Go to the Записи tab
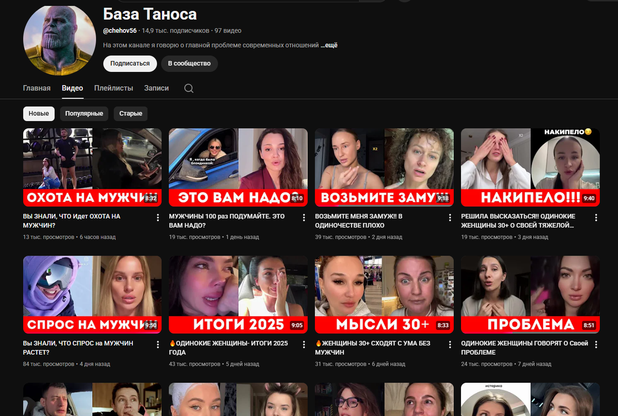Image resolution: width=618 pixels, height=416 pixels. pos(157,88)
